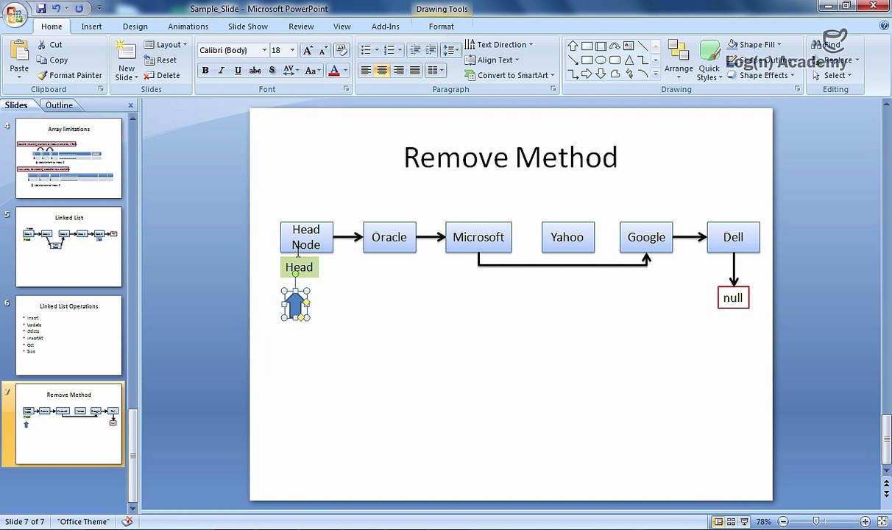Open the Layout dropdown
892x530 pixels.
click(166, 44)
